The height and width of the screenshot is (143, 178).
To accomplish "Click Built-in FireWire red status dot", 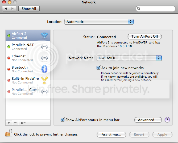I will click(9, 80).
